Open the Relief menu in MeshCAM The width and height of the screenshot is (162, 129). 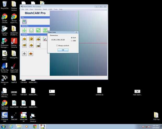point(45,9)
